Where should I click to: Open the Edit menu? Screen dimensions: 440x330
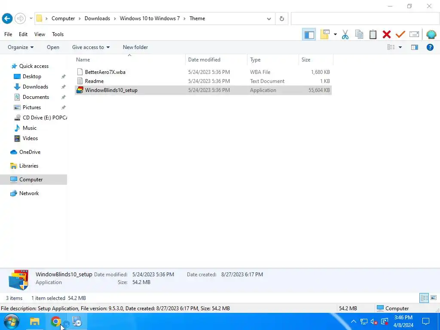23,34
